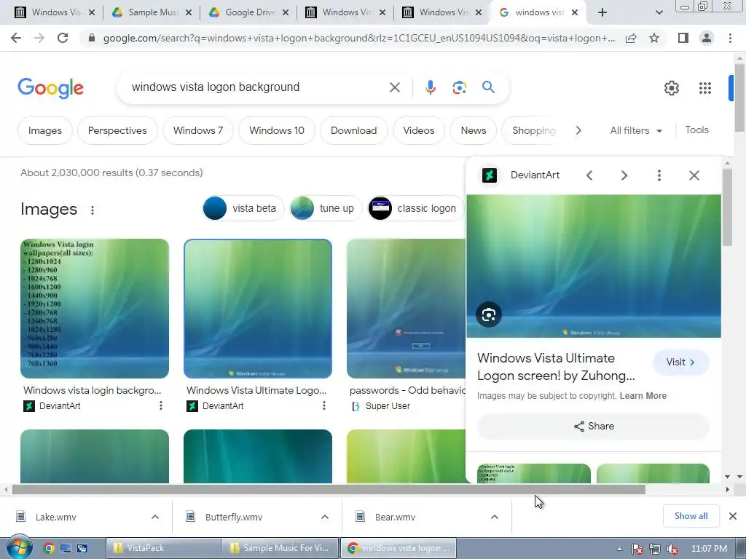Select the News filter chip
Screen dimensions: 746x559
tap(474, 130)
